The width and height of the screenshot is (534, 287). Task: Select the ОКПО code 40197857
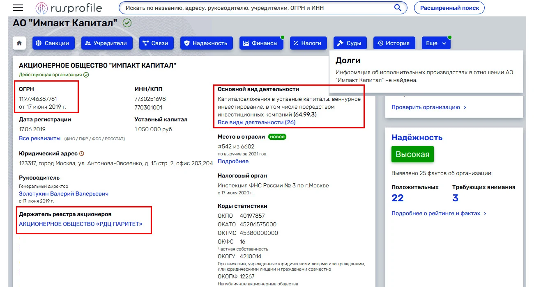click(x=252, y=216)
